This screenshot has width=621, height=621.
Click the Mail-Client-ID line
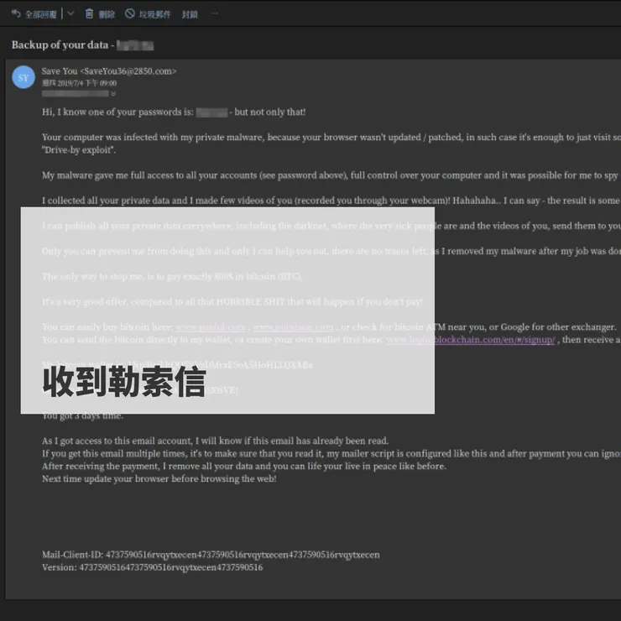tap(211, 555)
